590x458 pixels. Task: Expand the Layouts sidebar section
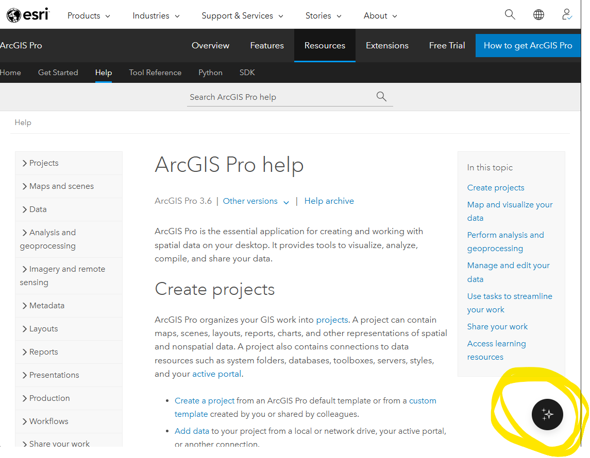pos(69,329)
